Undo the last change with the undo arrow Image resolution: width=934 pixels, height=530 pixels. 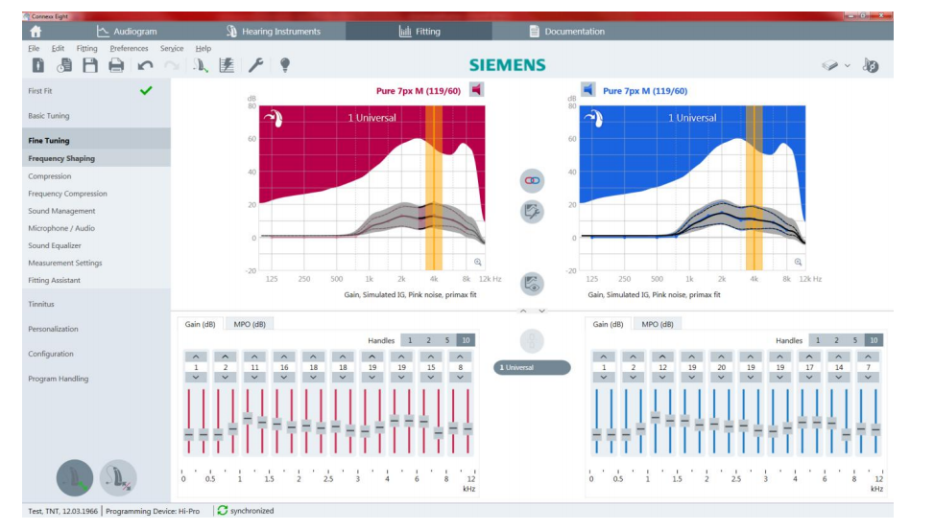point(145,65)
